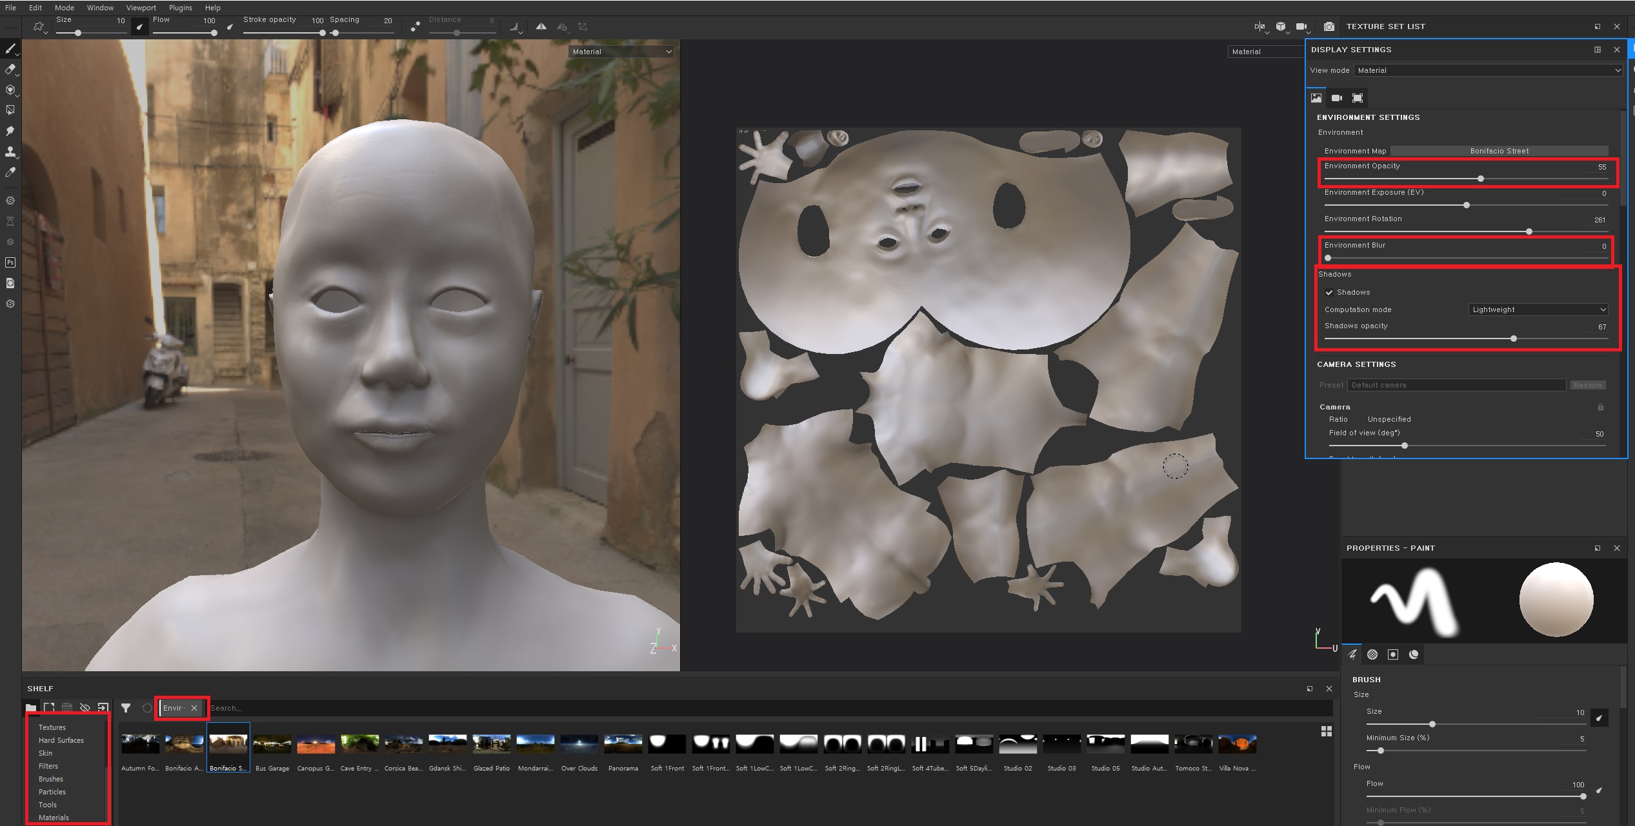Viewport: 1635px width, 826px height.
Task: Click the Export to Photoshop icon
Action: coord(10,262)
